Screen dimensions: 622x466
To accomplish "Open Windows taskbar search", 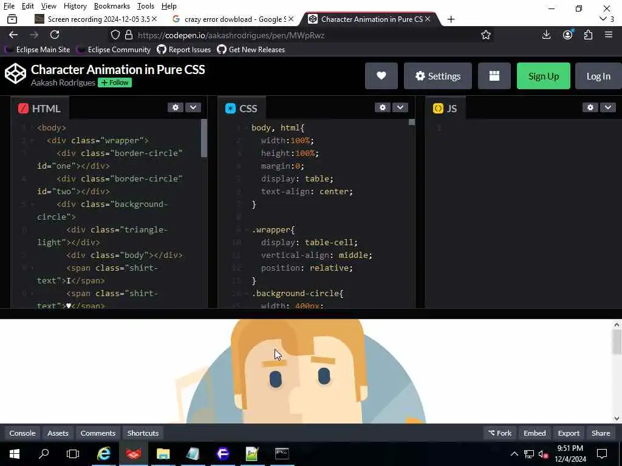I will [x=44, y=453].
